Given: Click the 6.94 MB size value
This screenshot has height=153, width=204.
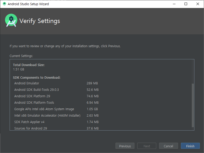Looking at the screenshot, I should pyautogui.click(x=92, y=103).
